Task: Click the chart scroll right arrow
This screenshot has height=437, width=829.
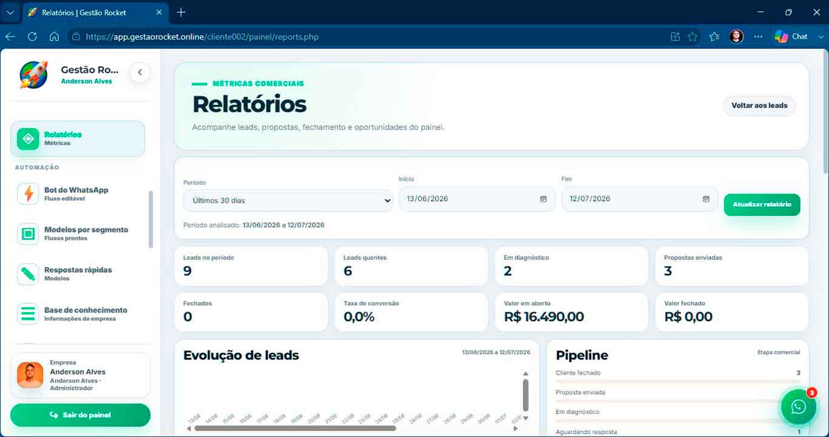Action: [x=515, y=429]
